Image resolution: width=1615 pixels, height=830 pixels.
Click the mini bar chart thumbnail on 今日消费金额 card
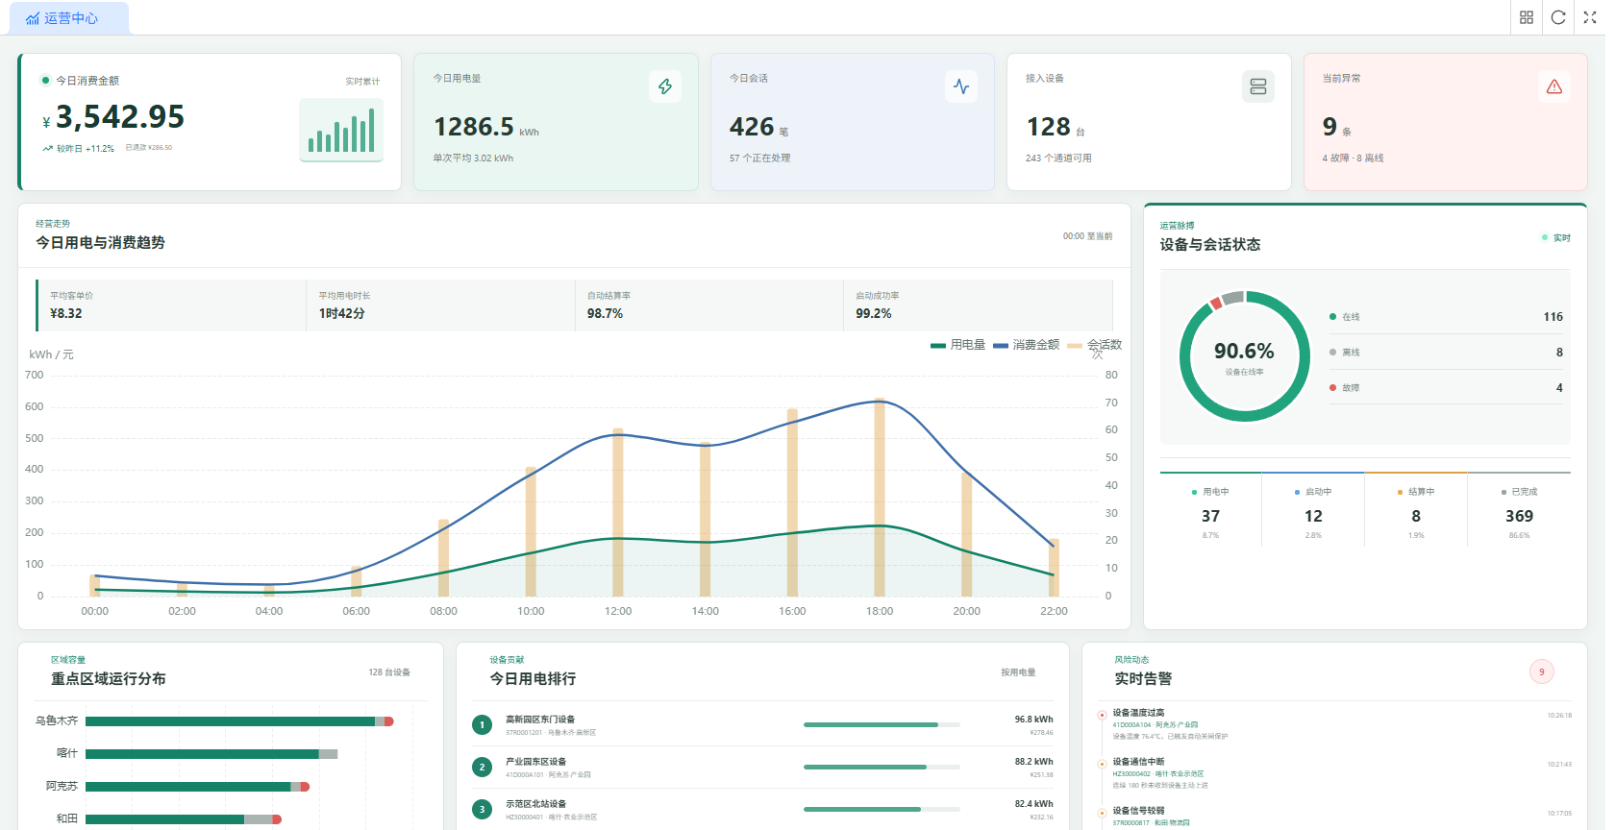click(x=341, y=130)
